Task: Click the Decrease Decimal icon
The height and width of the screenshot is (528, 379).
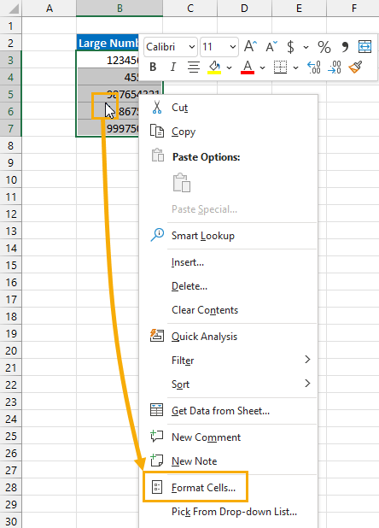Action: point(335,67)
